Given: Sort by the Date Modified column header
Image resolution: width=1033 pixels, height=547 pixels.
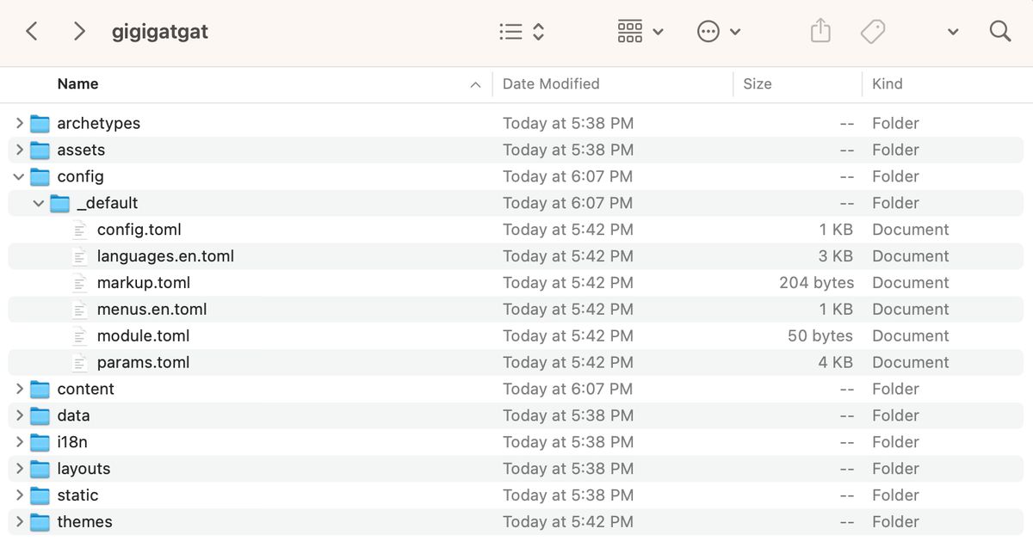Looking at the screenshot, I should [x=551, y=84].
